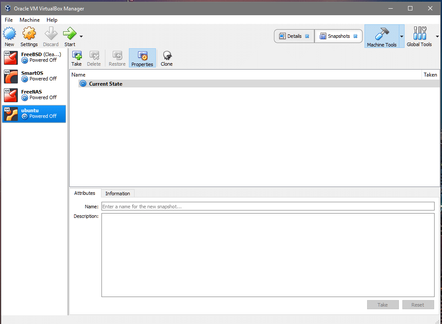The height and width of the screenshot is (324, 442).
Task: Select the Machine Tools hammer icon
Action: 381,33
